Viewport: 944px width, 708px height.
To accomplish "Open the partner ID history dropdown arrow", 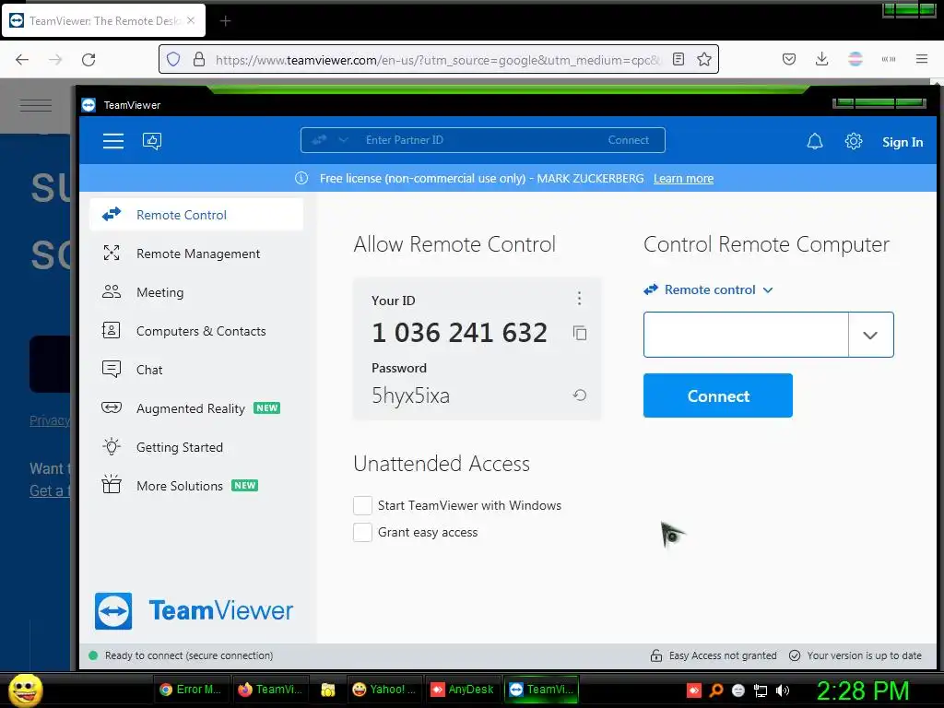I will [x=870, y=335].
